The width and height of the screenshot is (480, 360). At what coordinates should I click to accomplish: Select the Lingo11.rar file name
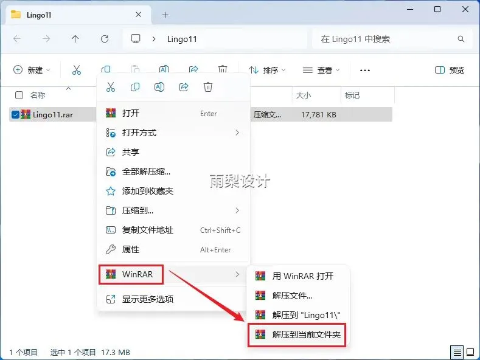pyautogui.click(x=53, y=115)
